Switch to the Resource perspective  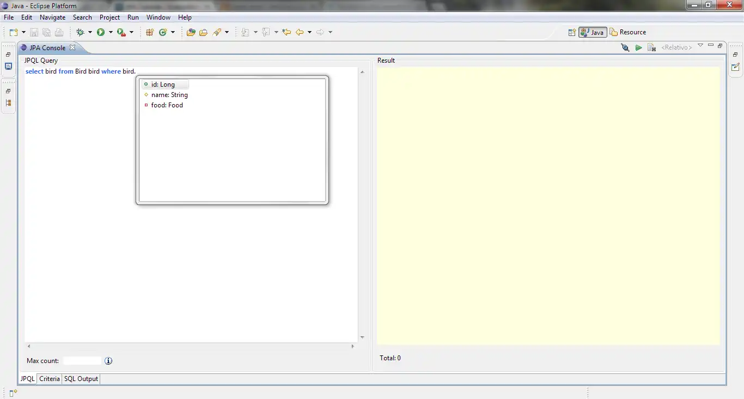(x=628, y=32)
